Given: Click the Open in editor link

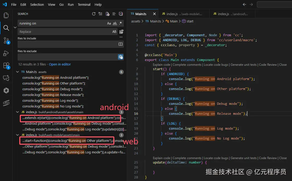Looking at the screenshot, I should click(60, 64).
